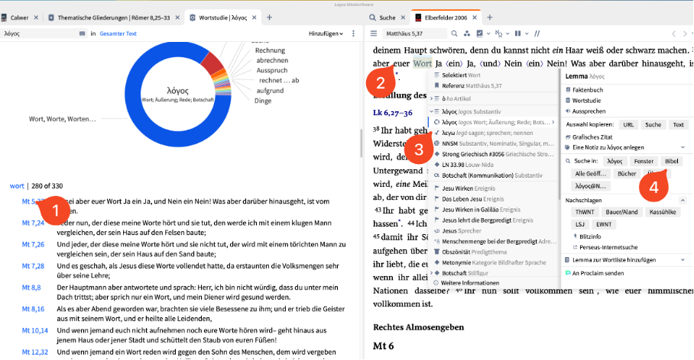Look up in EWNT
This screenshot has height=360, width=694.
click(604, 224)
